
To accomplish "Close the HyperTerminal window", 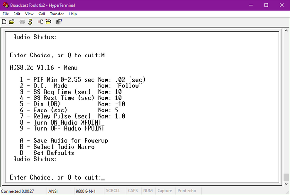I will [x=282, y=5].
